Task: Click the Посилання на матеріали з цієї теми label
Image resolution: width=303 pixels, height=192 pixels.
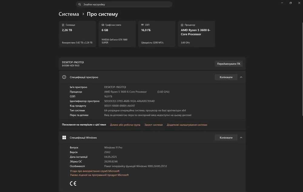Action: coord(84,125)
